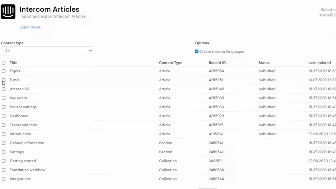Image resolution: width=336 pixels, height=189 pixels.
Task: Select the Dashboard row checkbox
Action: pyautogui.click(x=4, y=116)
